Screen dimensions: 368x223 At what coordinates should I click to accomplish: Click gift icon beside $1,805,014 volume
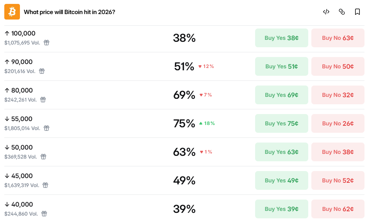tap(46, 128)
